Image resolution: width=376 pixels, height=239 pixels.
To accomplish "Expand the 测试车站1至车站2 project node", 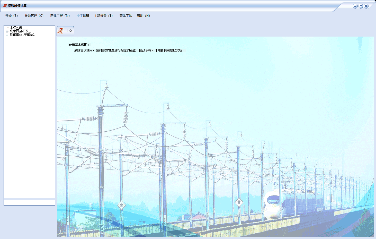I will click(x=7, y=35).
